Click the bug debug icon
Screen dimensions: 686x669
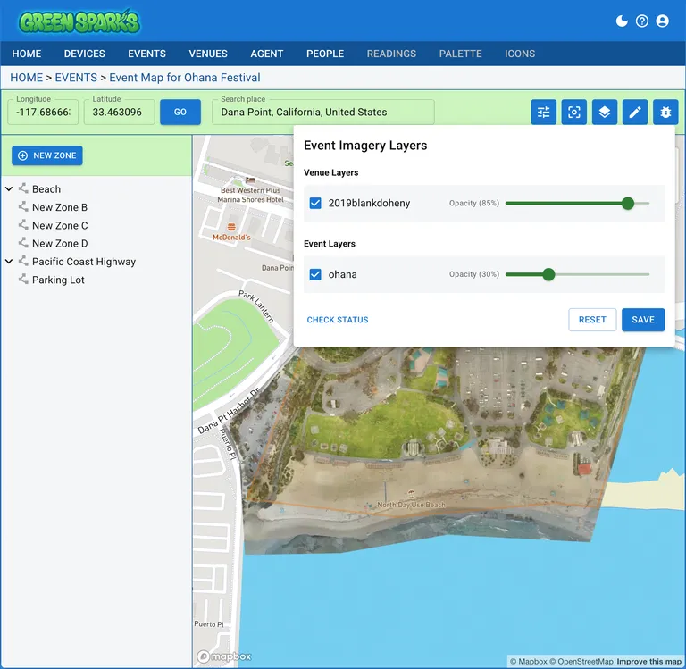(x=665, y=113)
